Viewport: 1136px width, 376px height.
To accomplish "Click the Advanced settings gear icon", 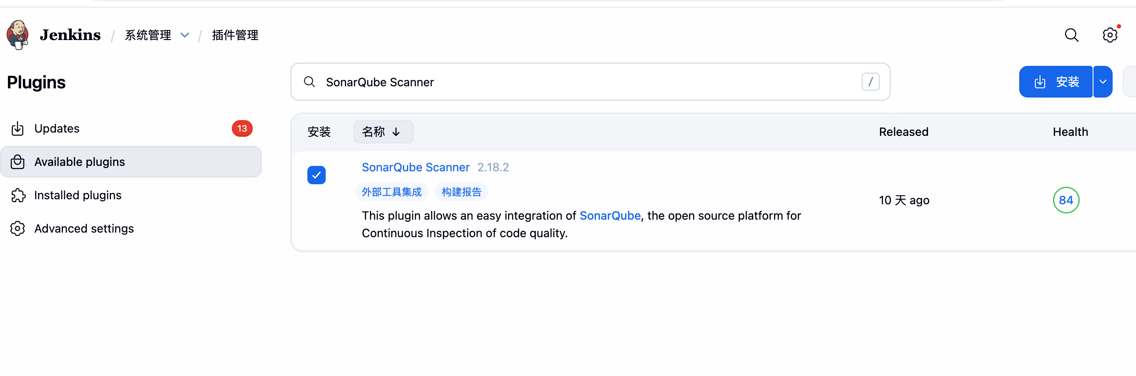I will click(18, 228).
